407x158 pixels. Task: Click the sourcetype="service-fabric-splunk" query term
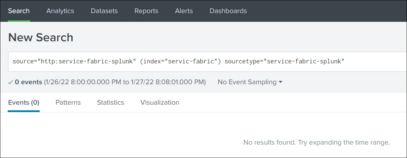click(284, 62)
